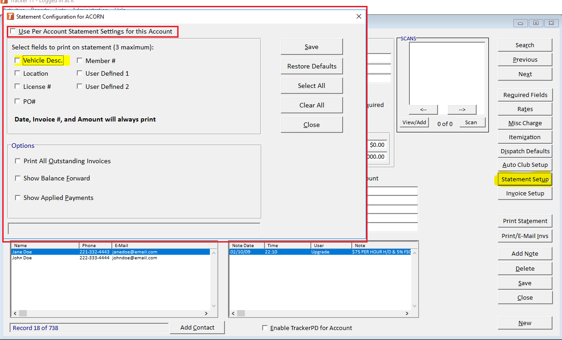Click the Name column header in contacts
This screenshot has width=562, height=340.
point(45,245)
